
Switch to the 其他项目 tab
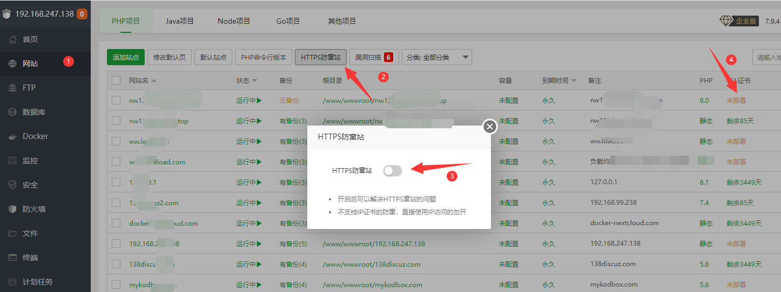[x=342, y=21]
